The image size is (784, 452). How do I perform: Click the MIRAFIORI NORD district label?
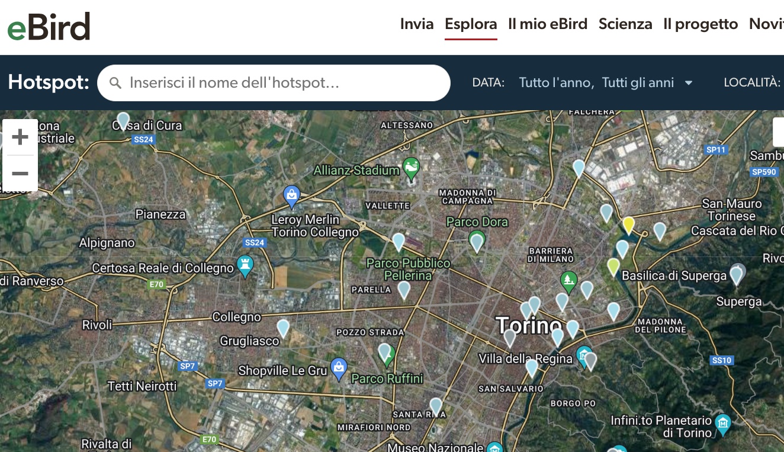click(x=374, y=427)
